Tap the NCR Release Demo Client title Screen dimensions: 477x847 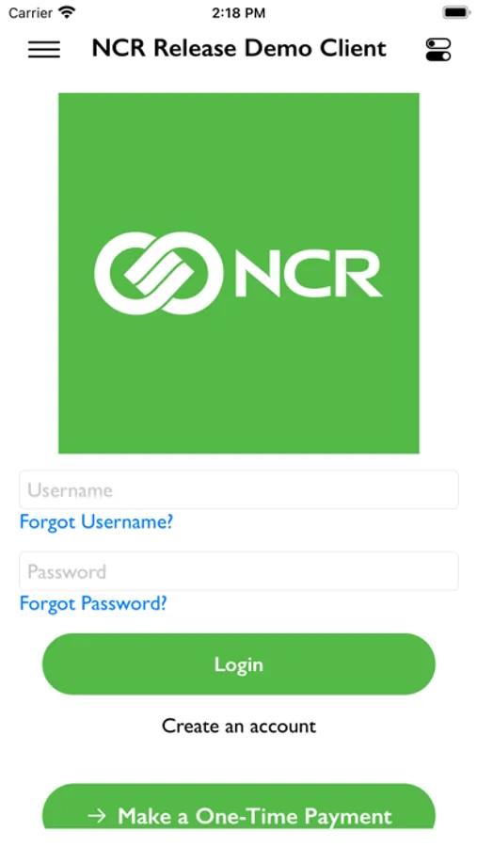[x=239, y=49]
